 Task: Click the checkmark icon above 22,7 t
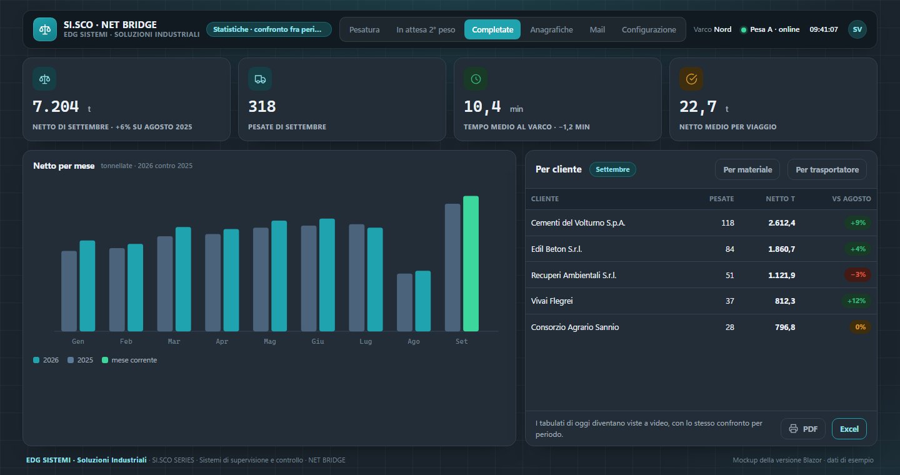pyautogui.click(x=691, y=79)
